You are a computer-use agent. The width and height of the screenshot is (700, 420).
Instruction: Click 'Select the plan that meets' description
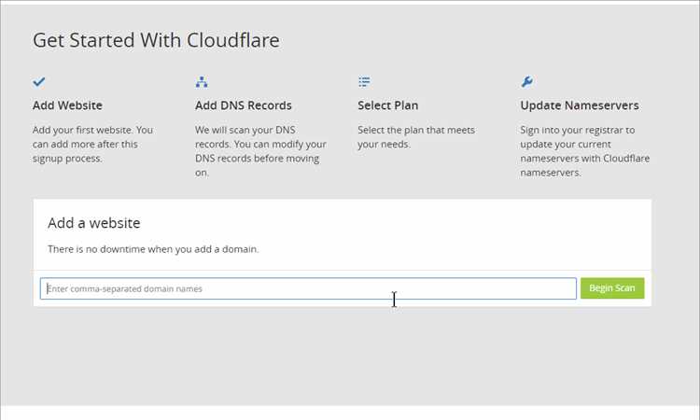[x=416, y=137]
